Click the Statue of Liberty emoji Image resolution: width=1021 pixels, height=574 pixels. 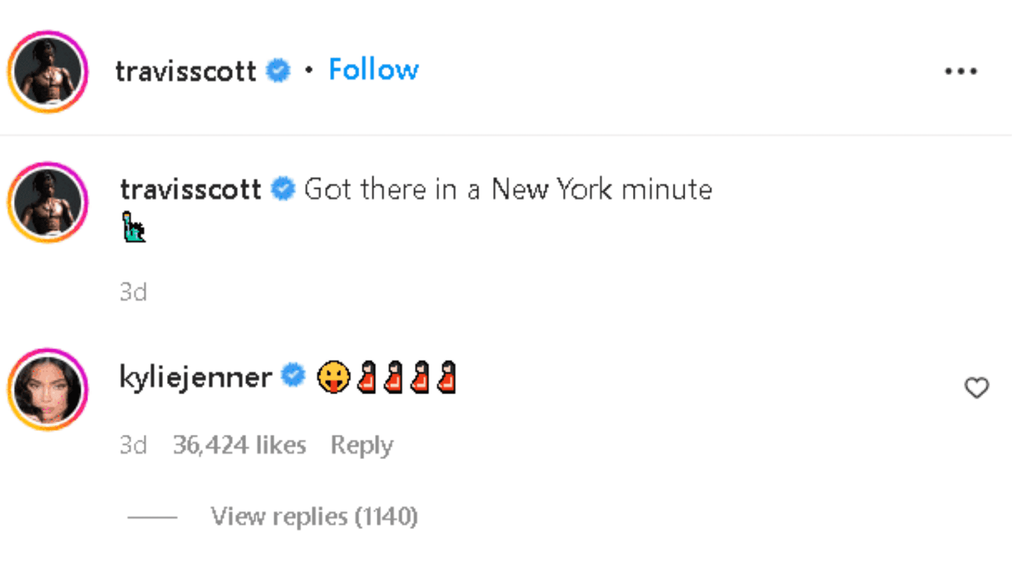coord(133,227)
